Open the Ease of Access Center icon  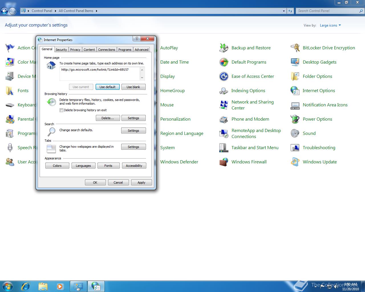point(224,76)
